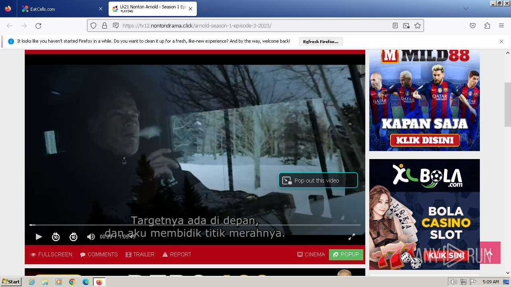Open the MILD88 Klik Disini ad
The image size is (511, 287).
click(424, 100)
